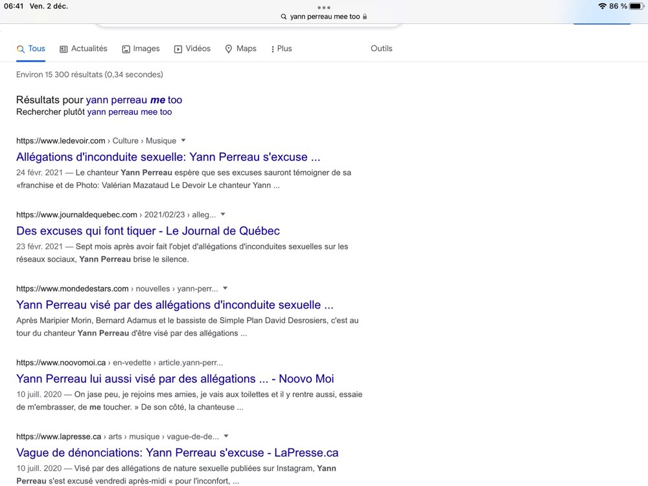Select the Images tab icon
The width and height of the screenshot is (648, 486).
tap(126, 49)
